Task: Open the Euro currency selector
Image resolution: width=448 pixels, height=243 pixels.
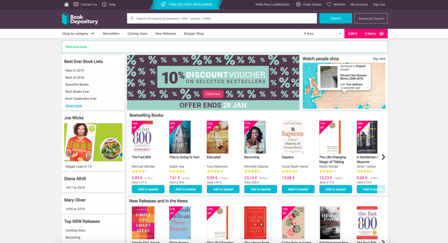Action: tap(323, 34)
